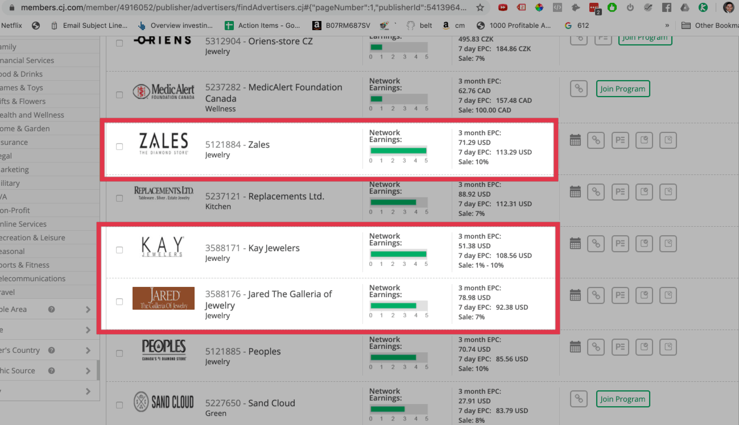
Task: Get links chain icon for Peoples
Action: [x=596, y=347]
